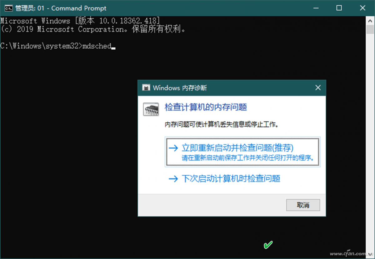Click the scrollbar down arrow
This screenshot has width=375, height=259.
371,254
